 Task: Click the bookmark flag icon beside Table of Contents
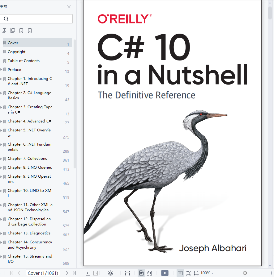[5, 61]
